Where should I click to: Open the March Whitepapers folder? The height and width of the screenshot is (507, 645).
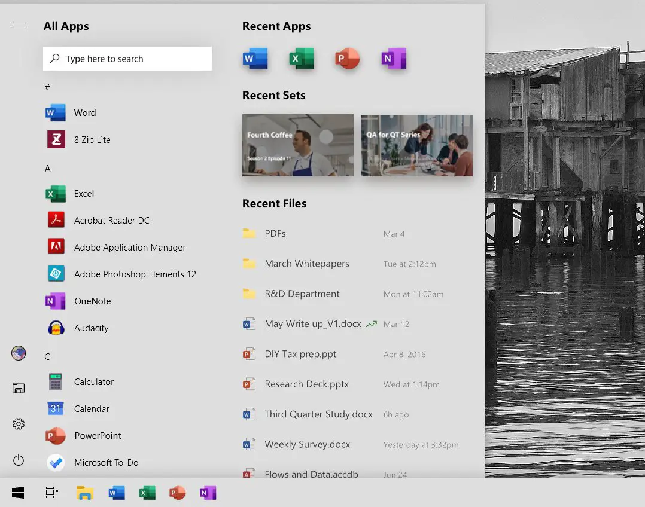306,264
